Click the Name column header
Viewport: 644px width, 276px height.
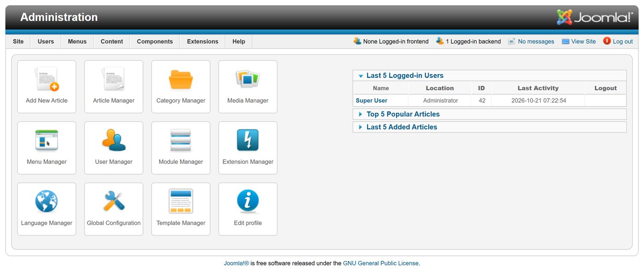coord(381,88)
